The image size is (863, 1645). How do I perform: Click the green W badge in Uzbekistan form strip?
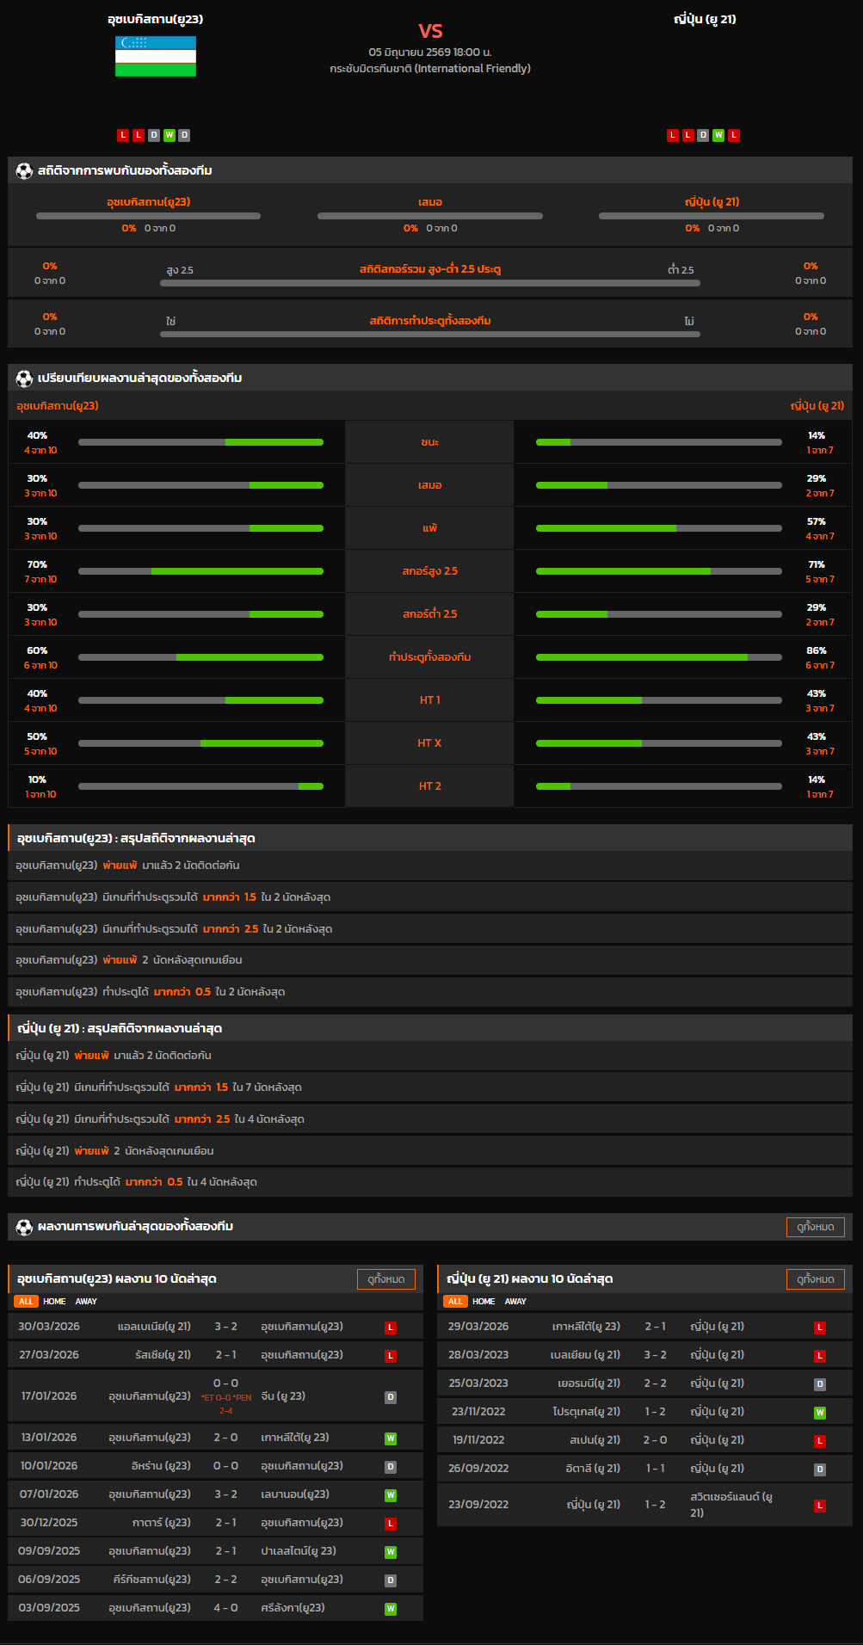(x=170, y=135)
